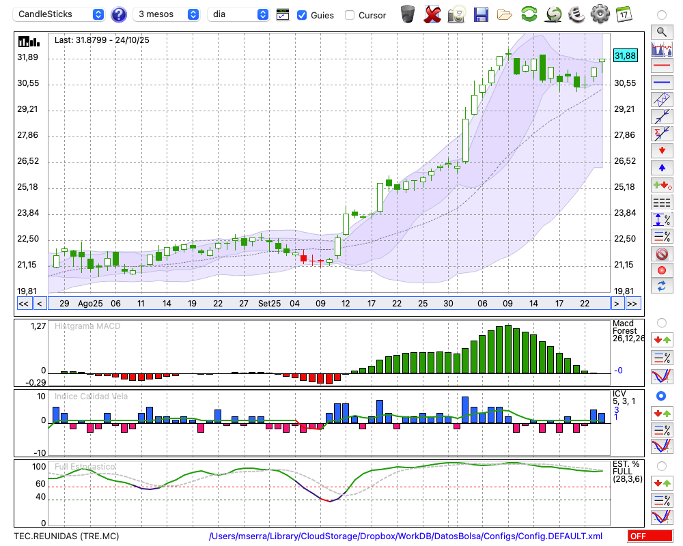
Task: Click the '>>' jump to end button
Action: click(x=632, y=304)
